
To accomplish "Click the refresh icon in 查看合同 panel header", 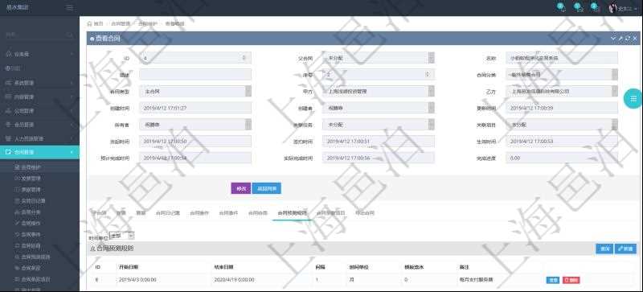I will (628, 38).
